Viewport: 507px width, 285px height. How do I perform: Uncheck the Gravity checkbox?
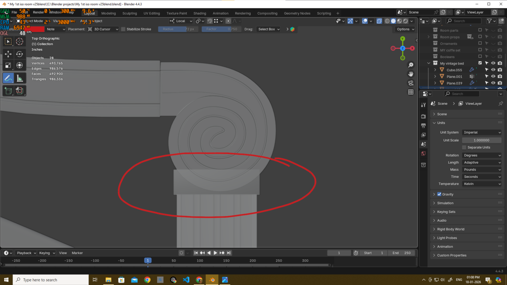[x=439, y=194]
